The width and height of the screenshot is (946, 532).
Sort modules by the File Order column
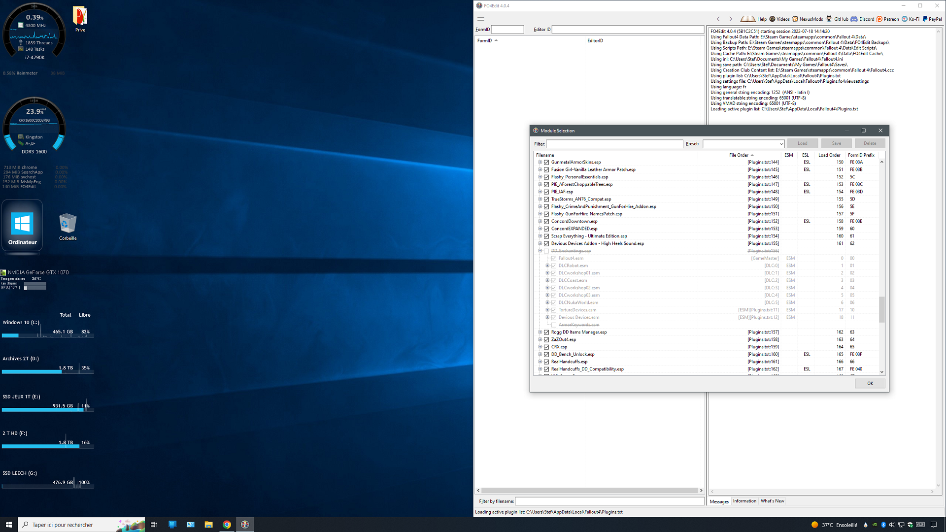(x=740, y=155)
